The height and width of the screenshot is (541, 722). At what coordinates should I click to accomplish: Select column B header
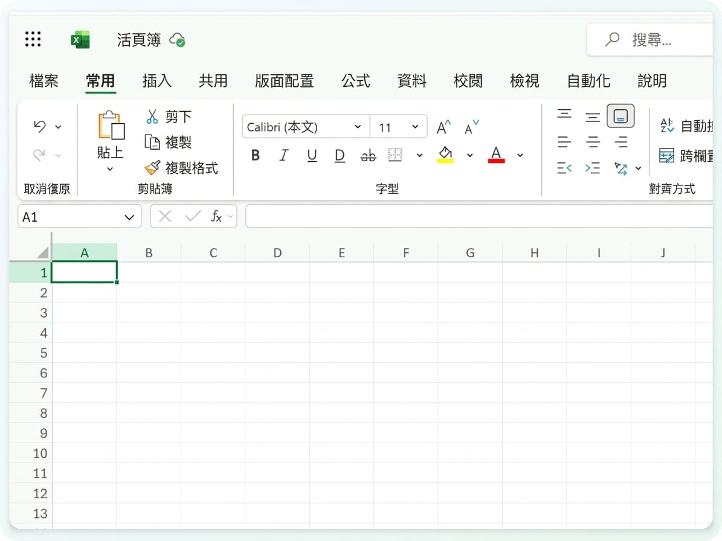[149, 252]
